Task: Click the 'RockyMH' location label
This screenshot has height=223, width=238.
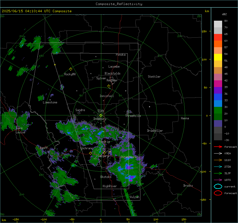Action: tap(70, 74)
